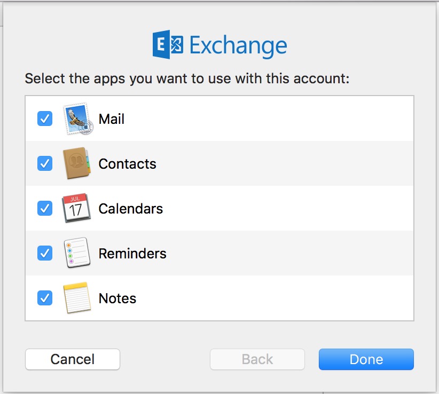Click the Done button
This screenshot has width=439, height=394.
(x=366, y=359)
